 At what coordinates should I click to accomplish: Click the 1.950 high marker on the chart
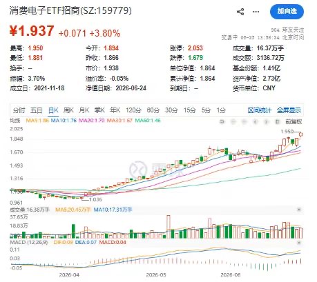pos(287,132)
